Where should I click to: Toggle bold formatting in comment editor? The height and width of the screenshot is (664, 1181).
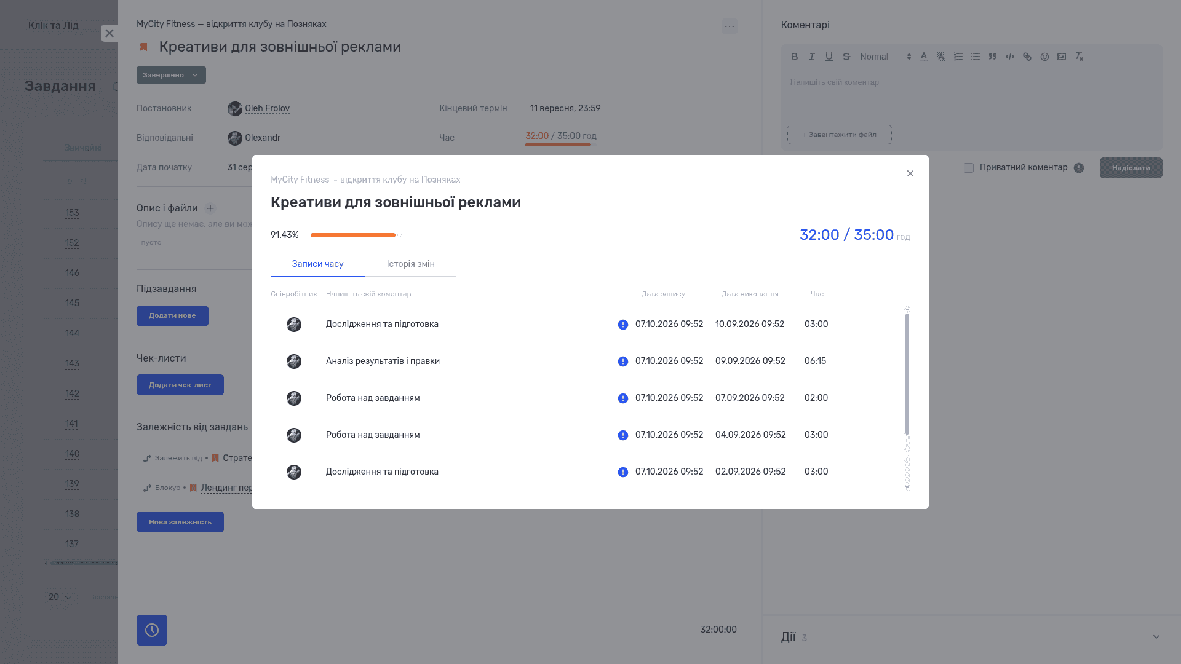794,57
